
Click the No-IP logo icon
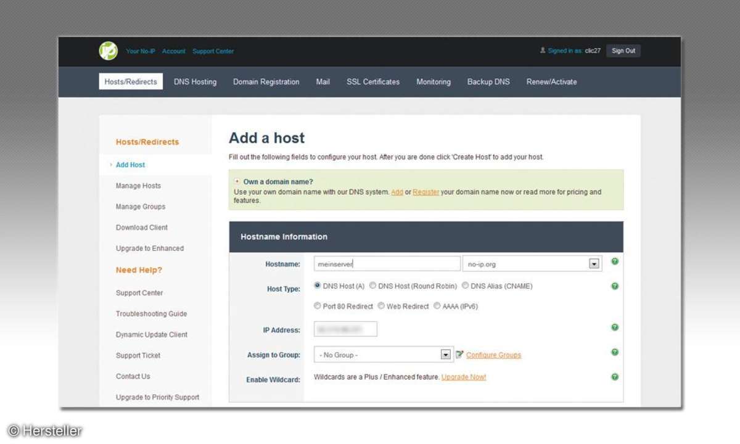coord(109,51)
